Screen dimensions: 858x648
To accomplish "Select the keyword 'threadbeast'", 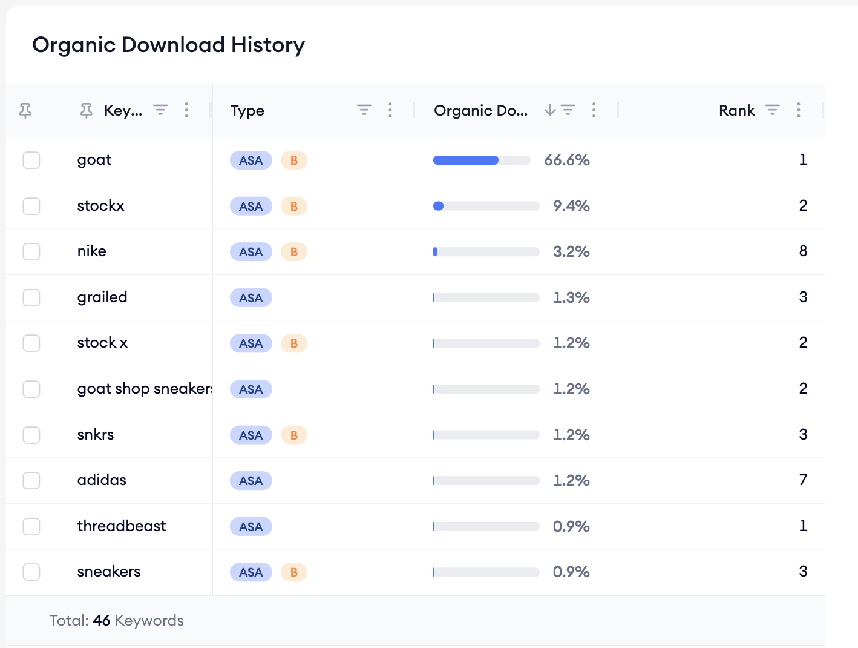I will point(122,526).
